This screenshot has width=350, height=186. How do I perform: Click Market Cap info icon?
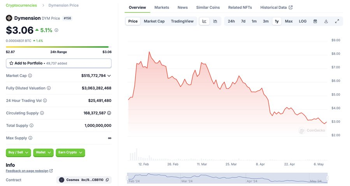pyautogui.click(x=30, y=76)
